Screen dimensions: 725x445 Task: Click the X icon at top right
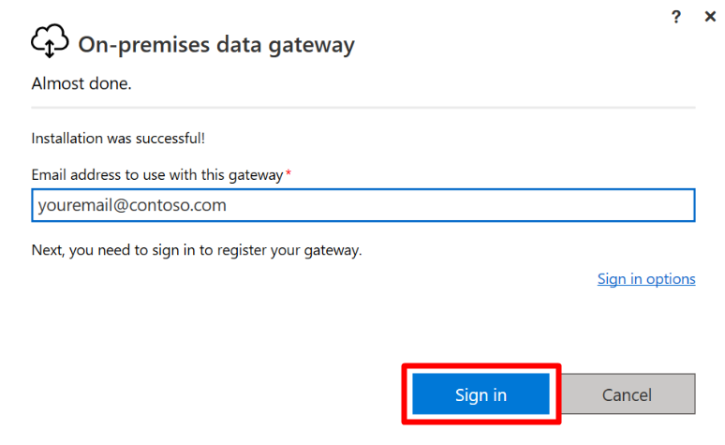coord(710,17)
